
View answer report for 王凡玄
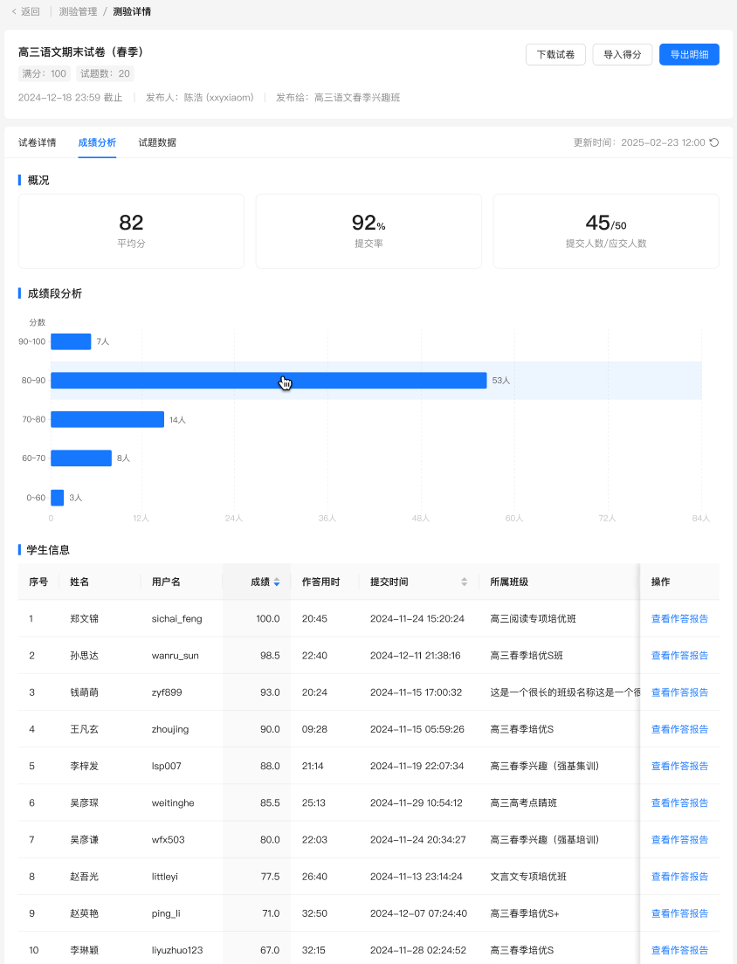click(679, 729)
